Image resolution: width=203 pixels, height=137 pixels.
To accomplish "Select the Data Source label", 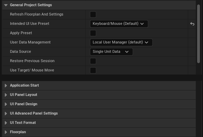I will click(20, 51).
